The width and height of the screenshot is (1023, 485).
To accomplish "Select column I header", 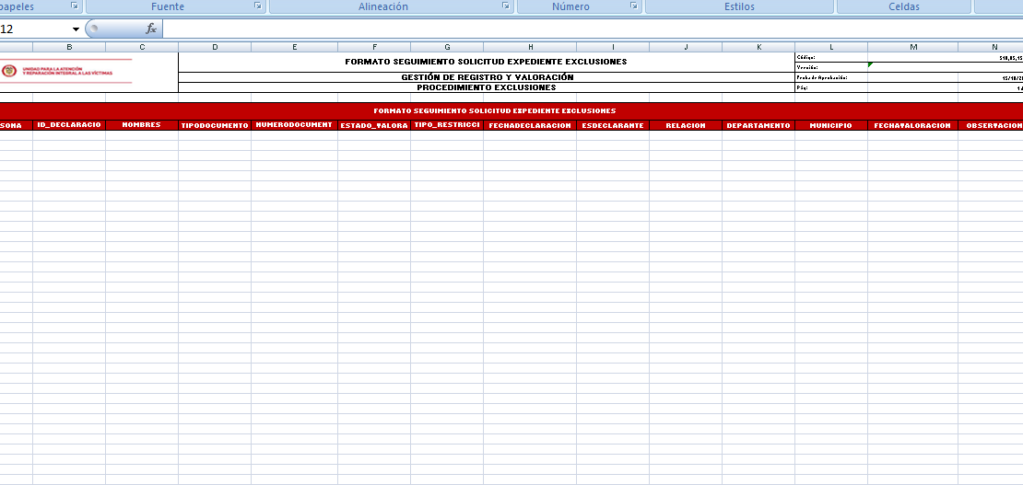I will pos(613,47).
